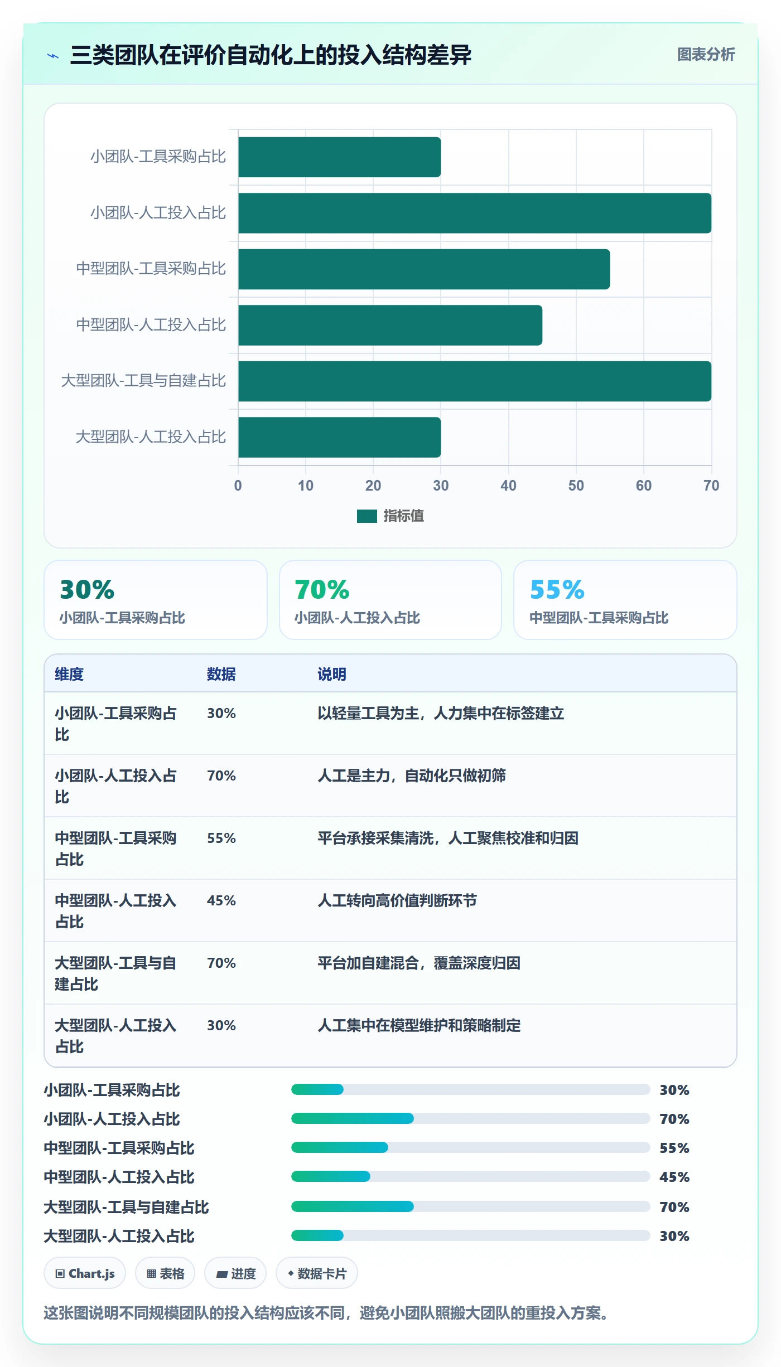This screenshot has height=1367, width=781.
Task: Click table cell 平台加自建混合，覆盖深度归因
Action: click(419, 963)
